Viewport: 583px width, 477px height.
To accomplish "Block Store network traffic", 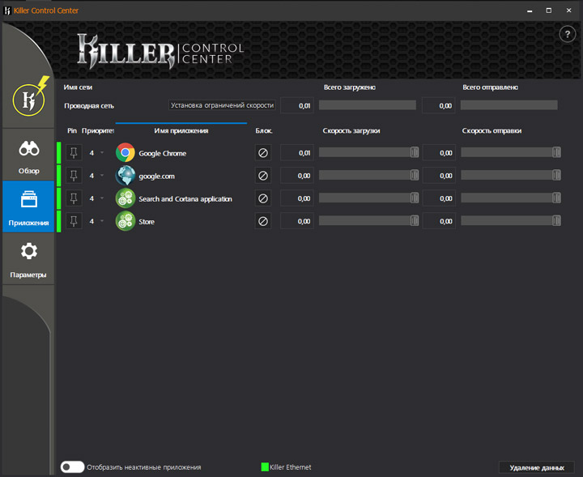I will coord(263,221).
